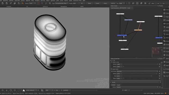Reset the Clamp property
The image size is (169, 95).
[x=160, y=87]
